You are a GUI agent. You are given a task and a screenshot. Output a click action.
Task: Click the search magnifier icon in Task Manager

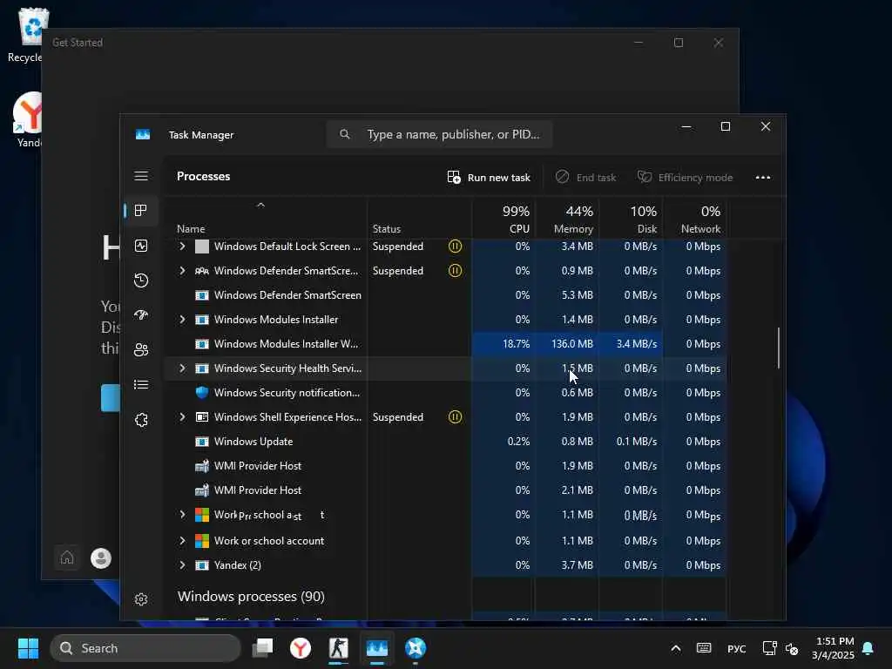coord(345,134)
